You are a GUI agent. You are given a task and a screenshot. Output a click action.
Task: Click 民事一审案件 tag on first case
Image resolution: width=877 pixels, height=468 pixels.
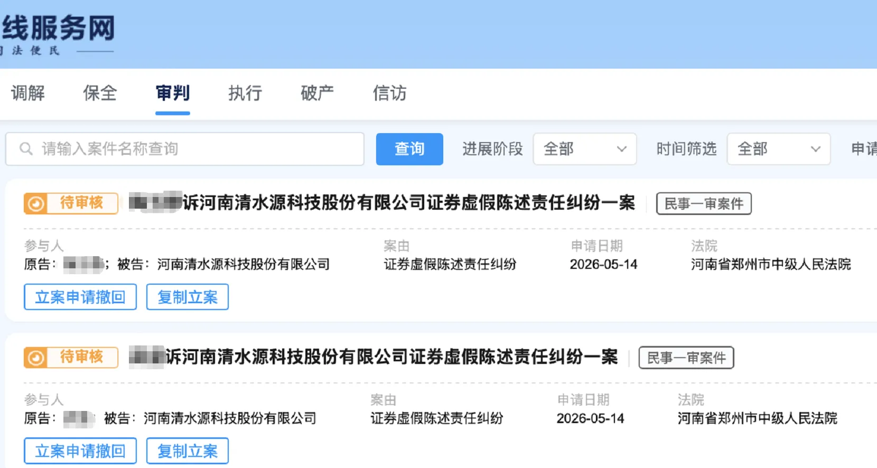coord(704,204)
